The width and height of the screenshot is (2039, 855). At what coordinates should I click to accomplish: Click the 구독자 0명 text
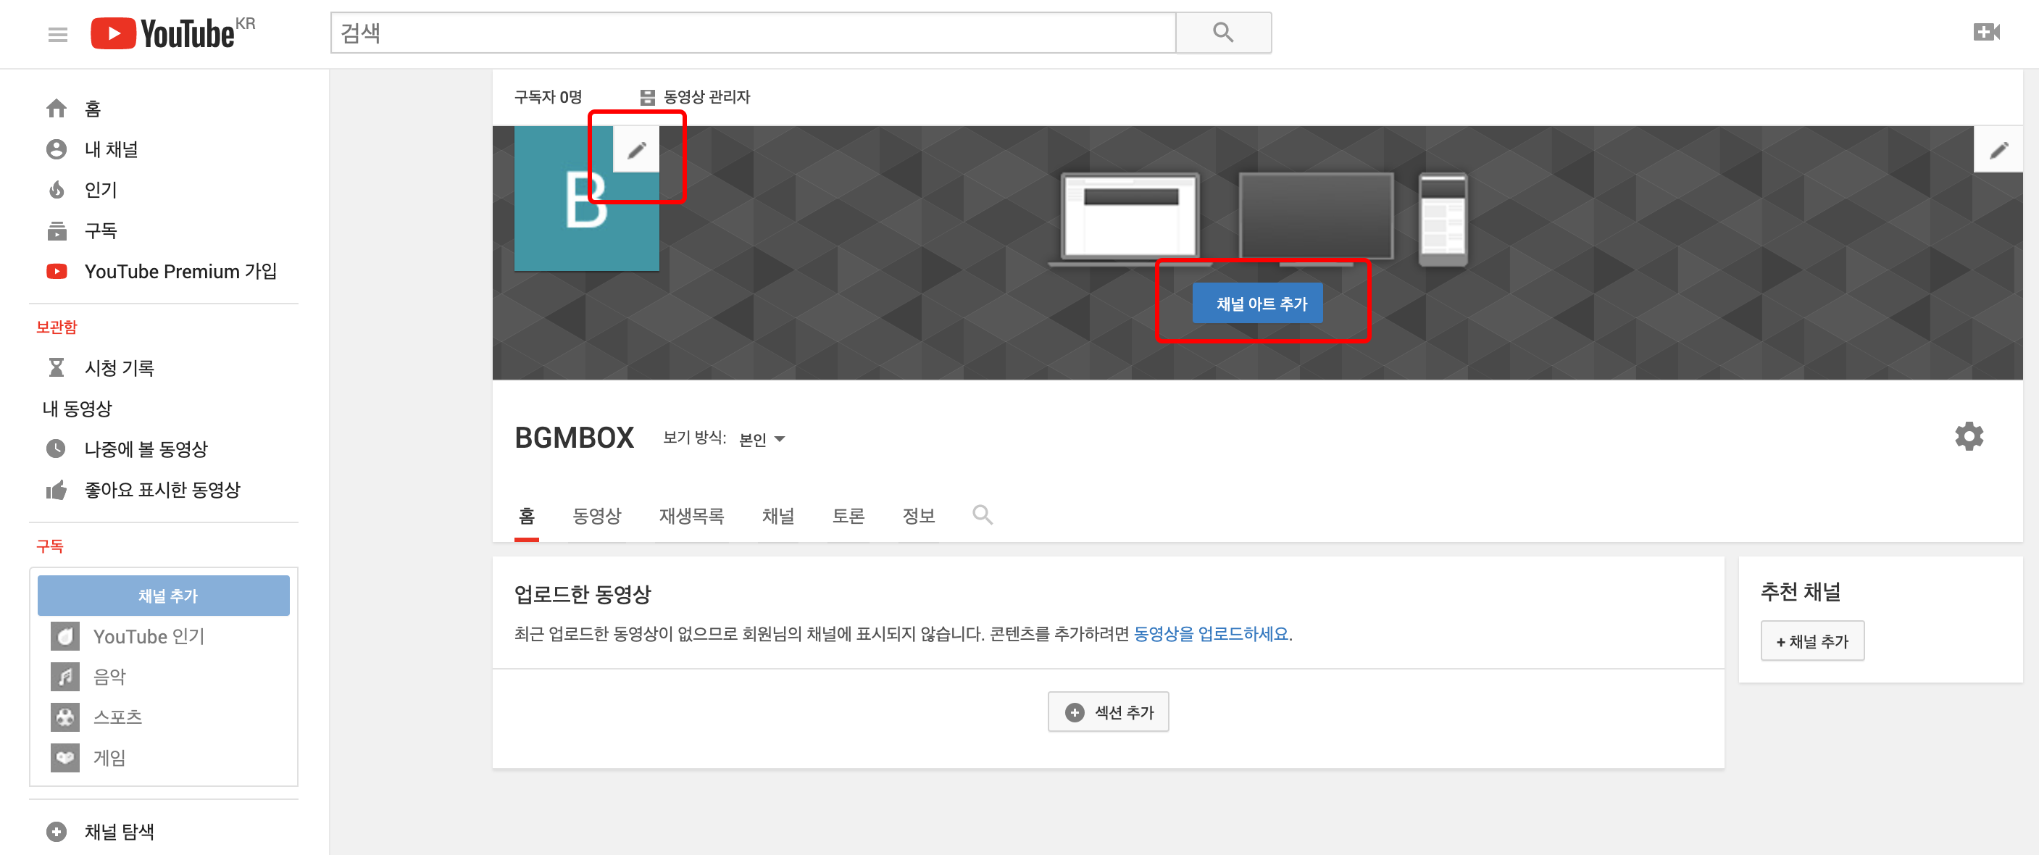pyautogui.click(x=548, y=97)
